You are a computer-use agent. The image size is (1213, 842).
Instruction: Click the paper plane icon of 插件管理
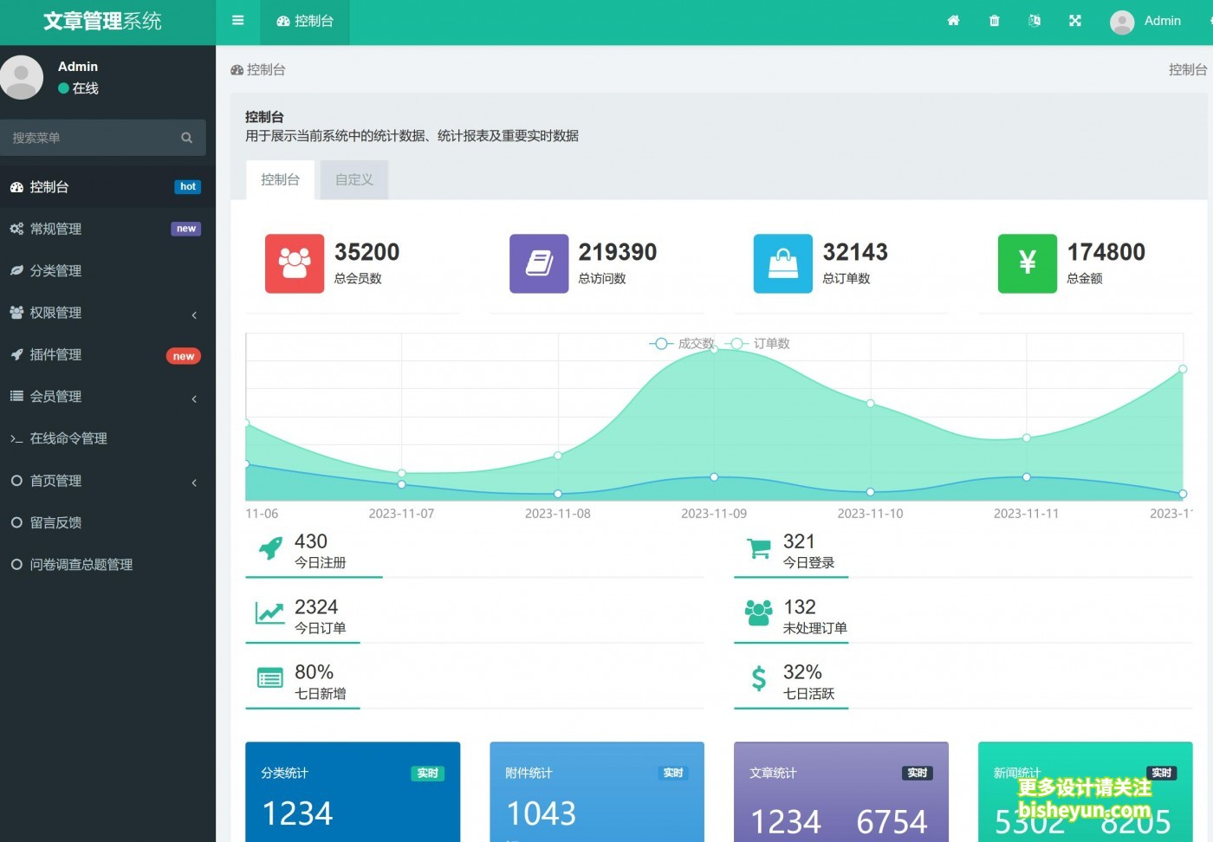[16, 354]
